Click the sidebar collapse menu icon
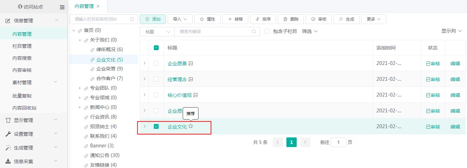Screen dimensions: 467x168 click(x=62, y=7)
